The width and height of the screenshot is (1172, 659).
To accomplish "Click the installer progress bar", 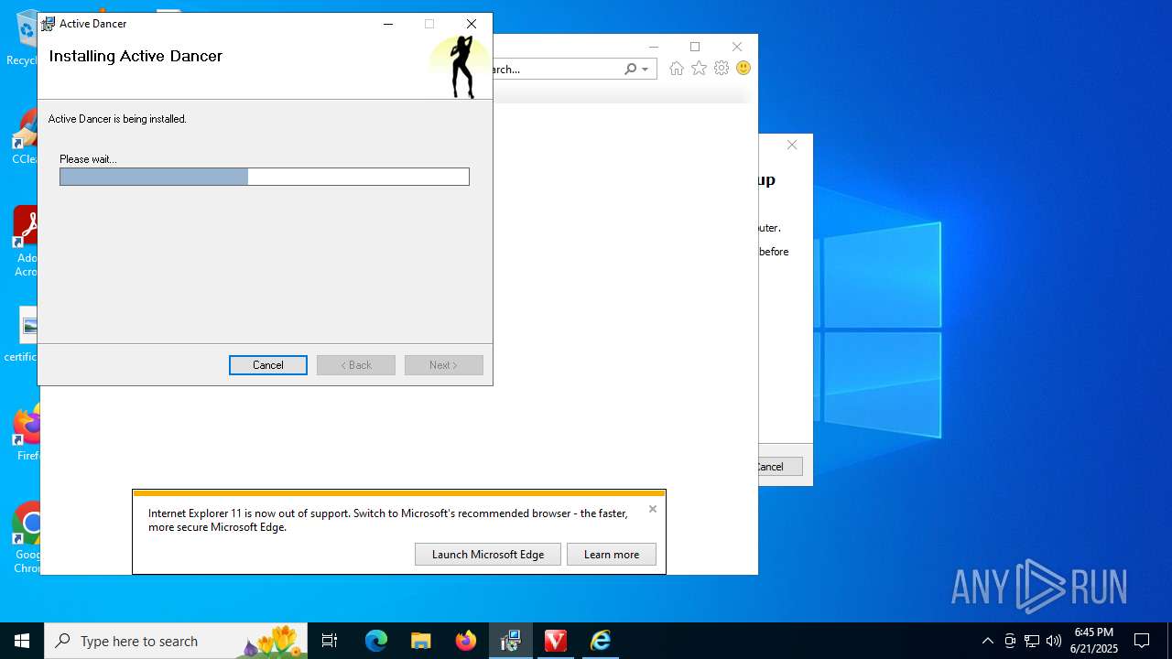I will [265, 177].
